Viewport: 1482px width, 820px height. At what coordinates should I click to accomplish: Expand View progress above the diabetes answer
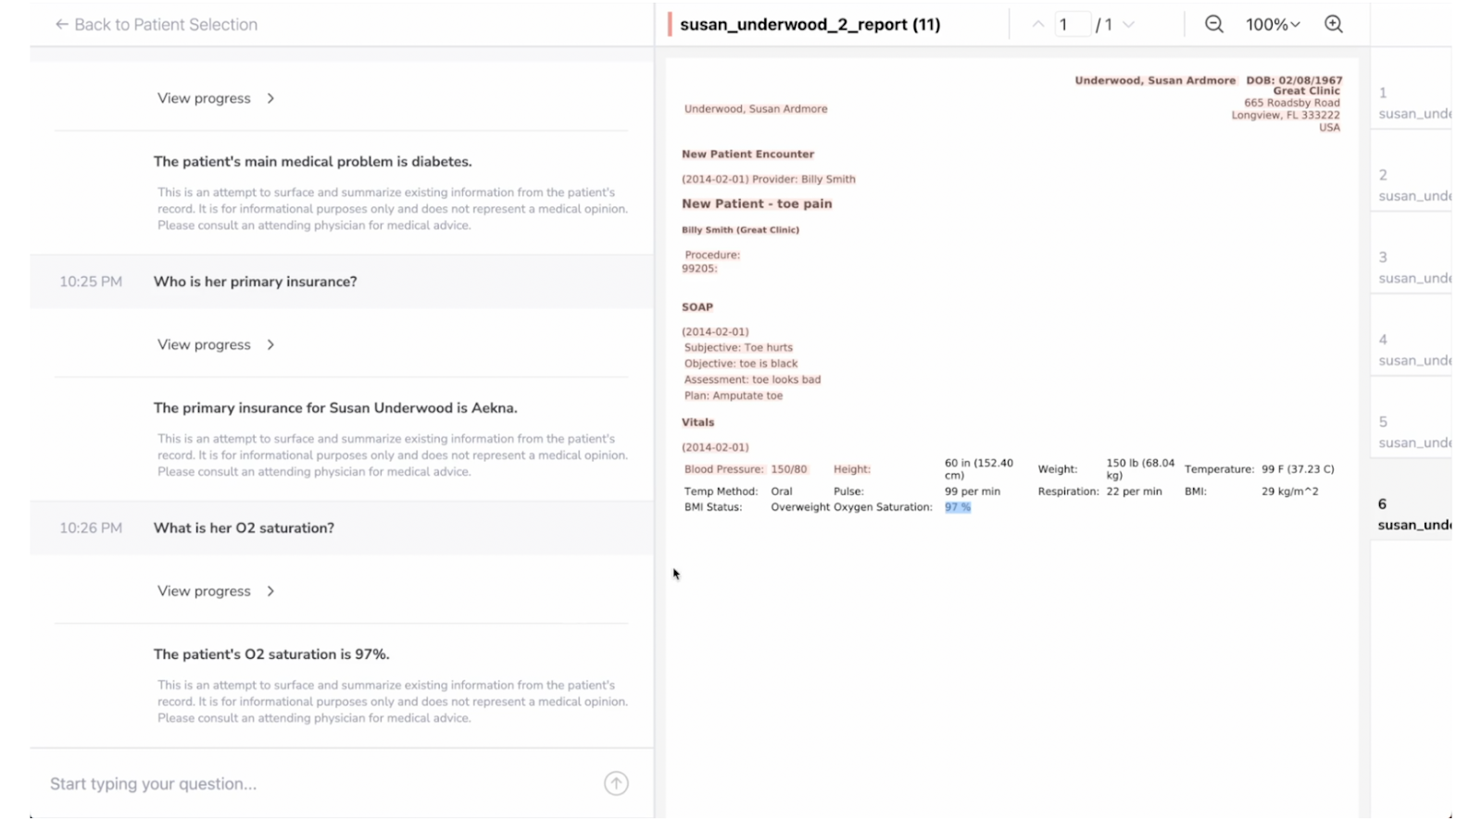coord(216,98)
